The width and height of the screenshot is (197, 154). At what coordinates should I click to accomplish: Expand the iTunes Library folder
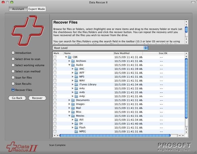tap(73, 84)
